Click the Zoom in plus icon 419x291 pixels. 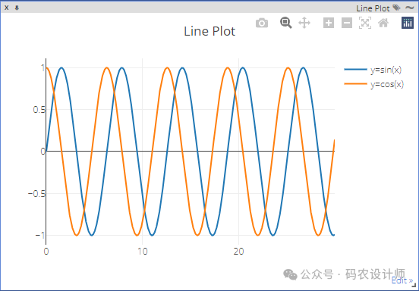(329, 23)
